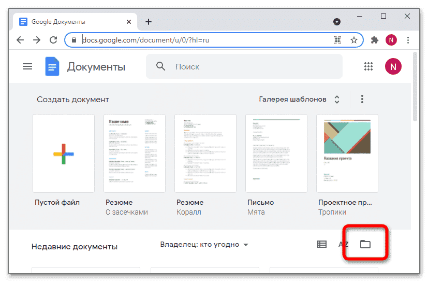Open the account avatar in the Документы header

point(393,66)
